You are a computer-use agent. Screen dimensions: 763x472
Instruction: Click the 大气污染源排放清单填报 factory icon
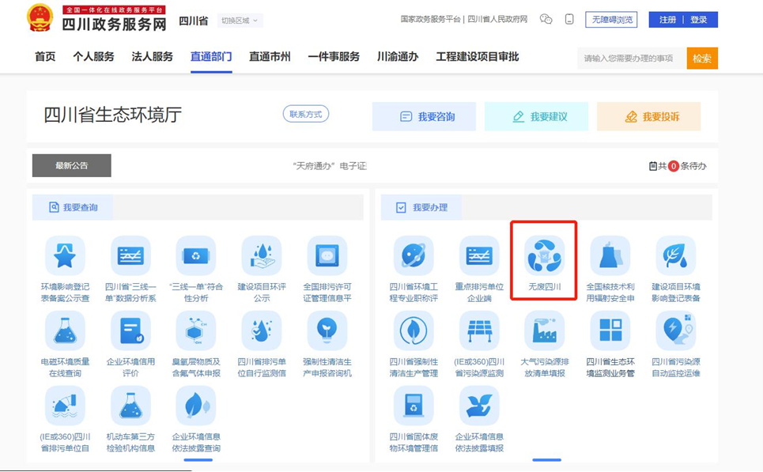click(546, 330)
